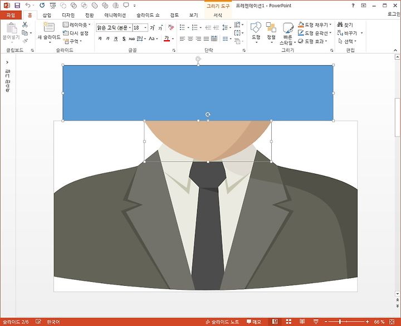Image resolution: width=401 pixels, height=326 pixels.
Task: Expand the thumbnail pane with the chevron arrow
Action: [x=7, y=62]
